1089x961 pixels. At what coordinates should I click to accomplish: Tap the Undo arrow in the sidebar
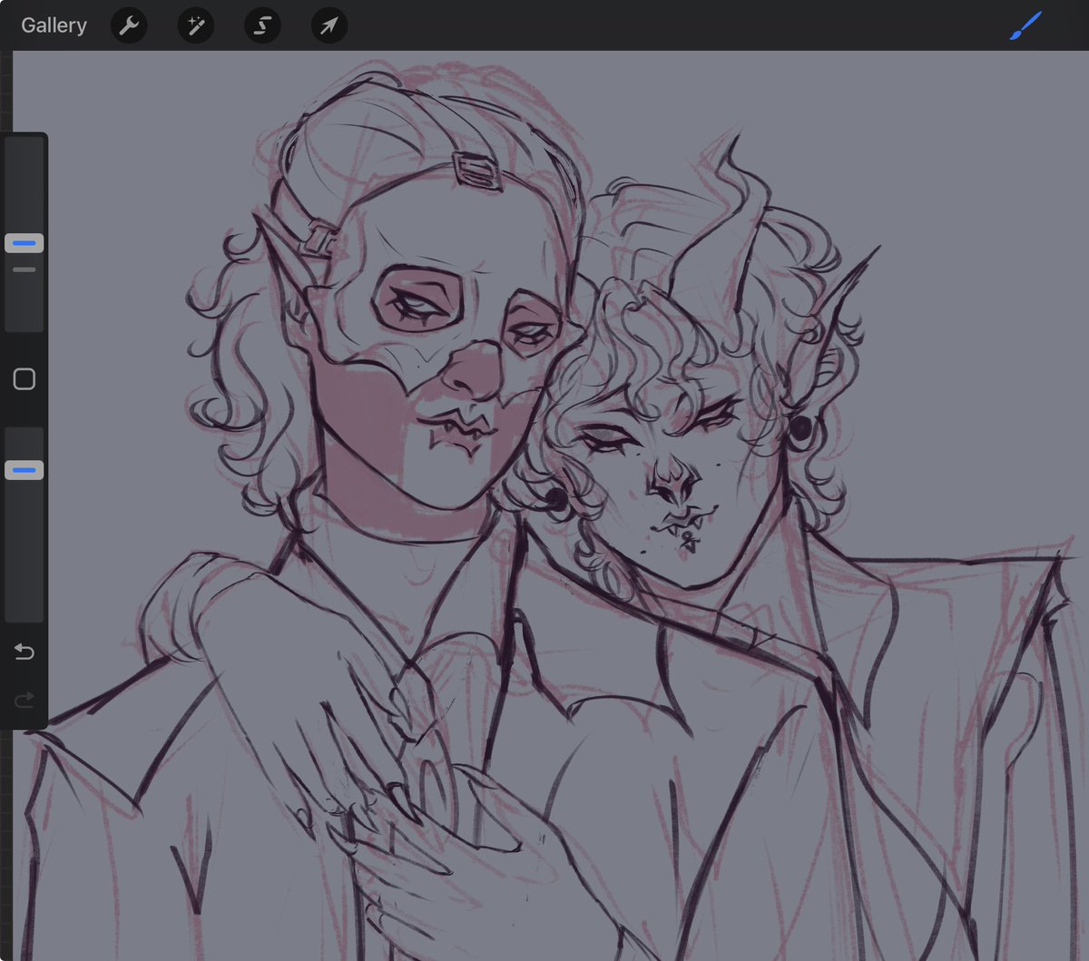tap(24, 652)
